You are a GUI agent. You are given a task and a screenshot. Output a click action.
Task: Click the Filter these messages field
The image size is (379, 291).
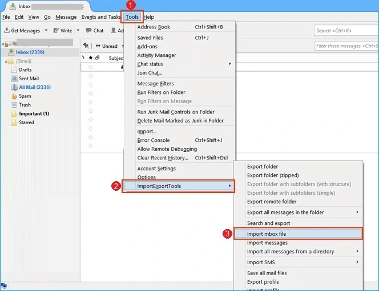[346, 46]
